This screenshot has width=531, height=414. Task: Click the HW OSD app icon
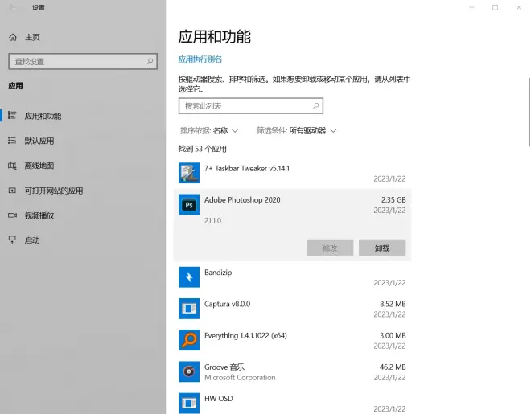[x=189, y=403]
